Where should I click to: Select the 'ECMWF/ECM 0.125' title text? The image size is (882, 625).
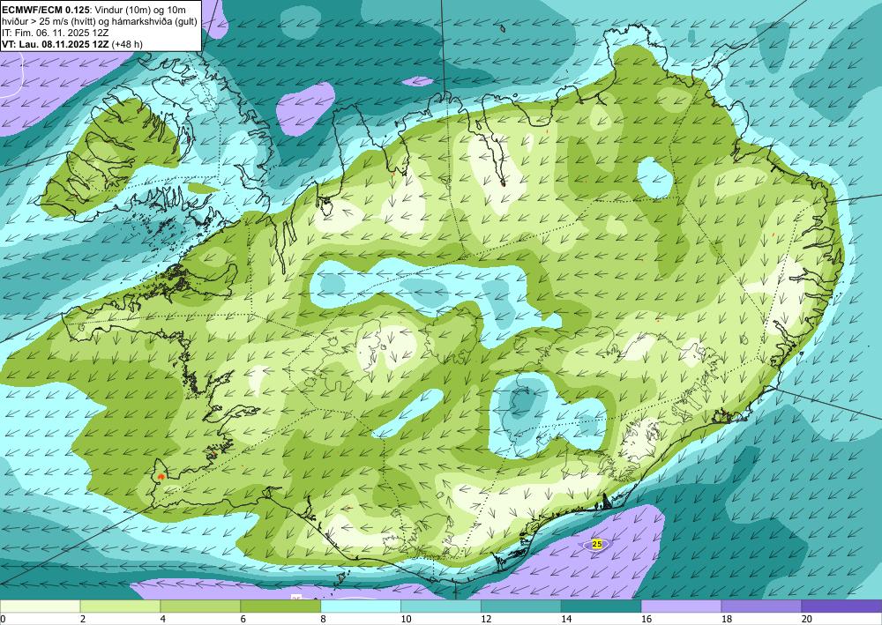[x=45, y=10]
